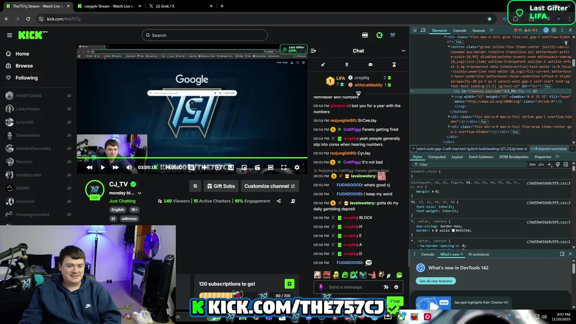
Task: Switch to Grok / X browser tab
Action: (180, 6)
